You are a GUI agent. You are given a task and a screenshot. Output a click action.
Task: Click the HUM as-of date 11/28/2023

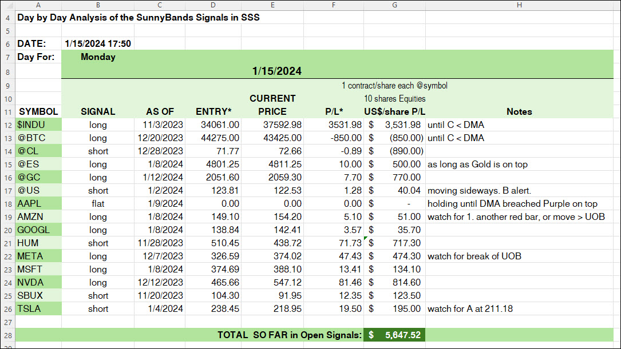click(x=160, y=243)
